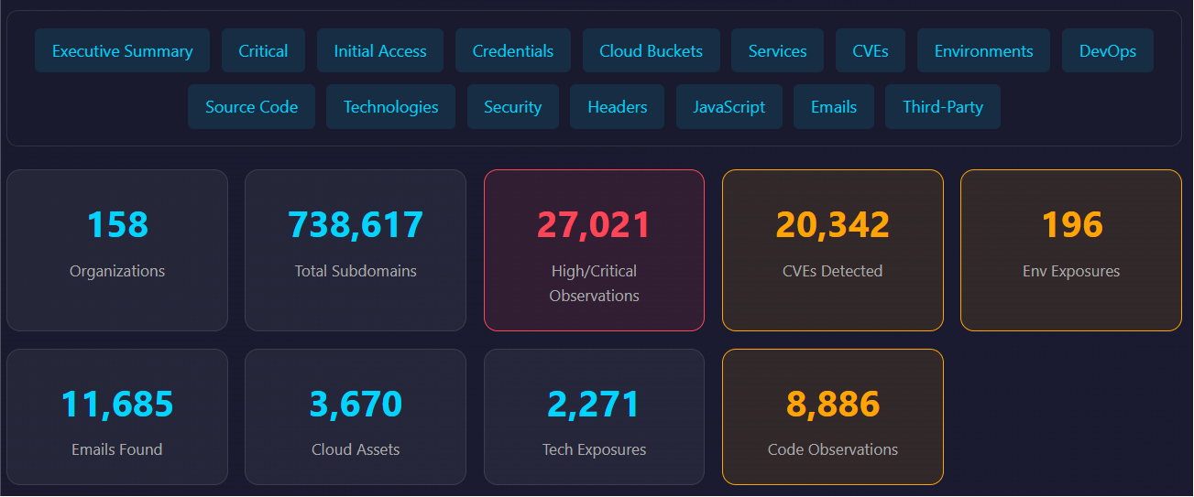This screenshot has height=497, width=1194.
Task: Open the Third-Party section
Action: coord(942,107)
